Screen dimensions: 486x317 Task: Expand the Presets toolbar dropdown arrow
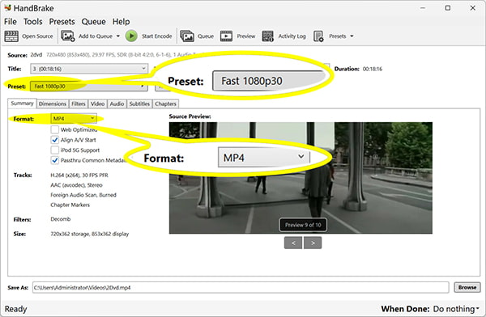tap(352, 36)
